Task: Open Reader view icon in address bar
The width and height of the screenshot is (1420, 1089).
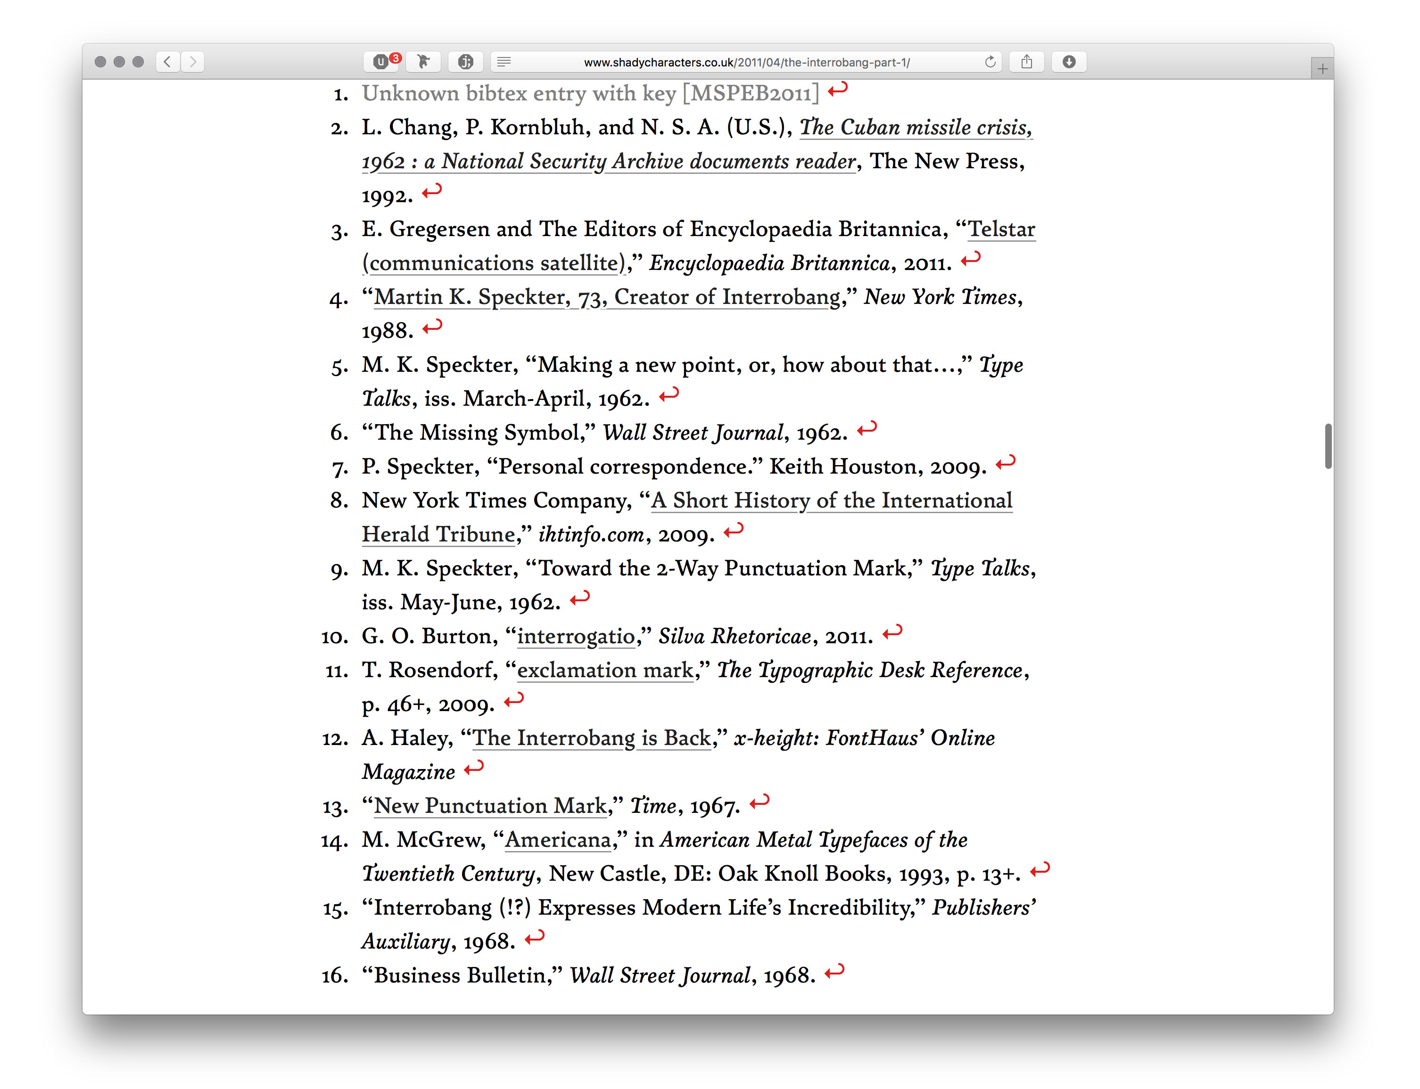Action: point(504,62)
